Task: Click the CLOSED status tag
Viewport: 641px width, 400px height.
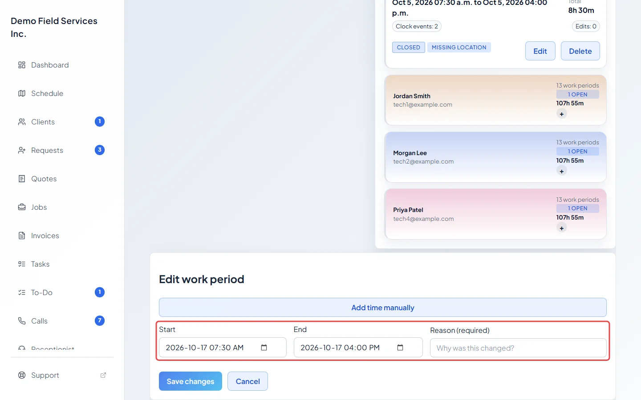Action: (x=408, y=47)
